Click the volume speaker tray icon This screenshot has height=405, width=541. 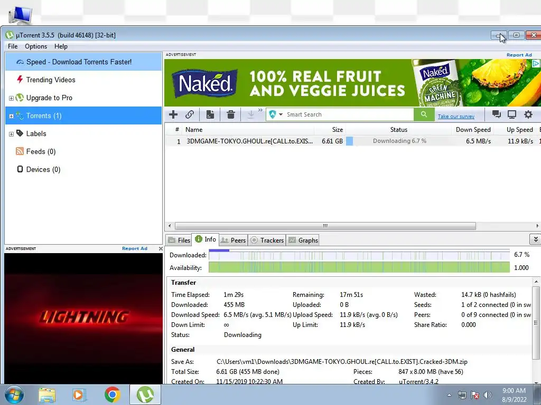coord(487,395)
